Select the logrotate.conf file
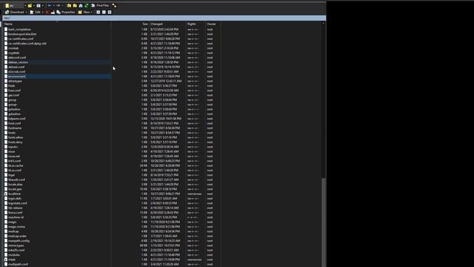Image resolution: width=474 pixels, height=267 pixels. 18,203
